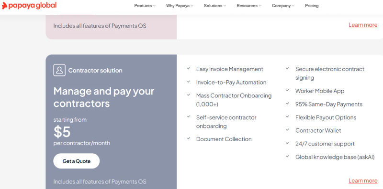Open the Company dropdown menu
This screenshot has height=189, width=383.
(283, 6)
